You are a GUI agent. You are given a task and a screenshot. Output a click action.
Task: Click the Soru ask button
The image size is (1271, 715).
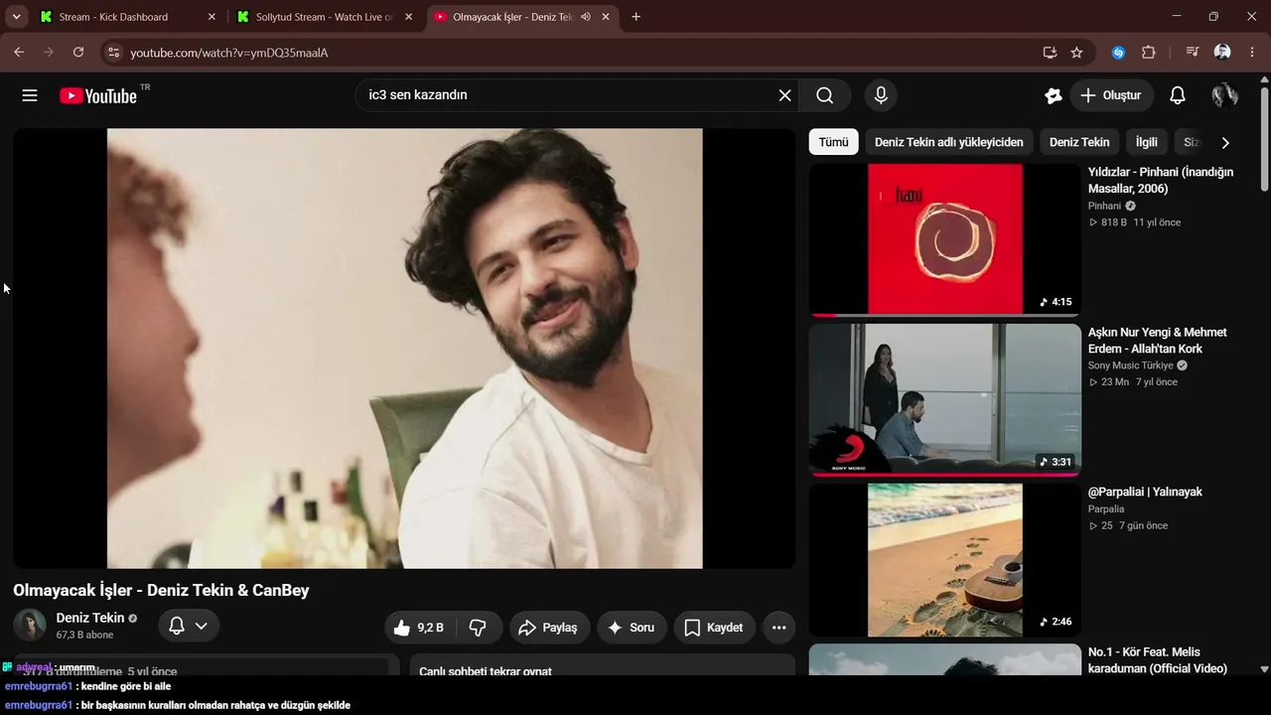pos(631,628)
